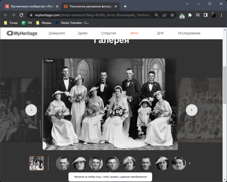Click the share page icon
Screen dimensions: 227x182
pos(164,15)
